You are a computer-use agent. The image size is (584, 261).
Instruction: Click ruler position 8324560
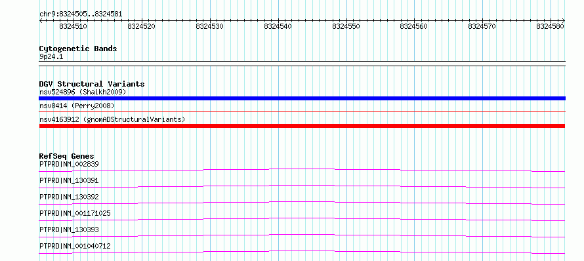[x=413, y=26]
